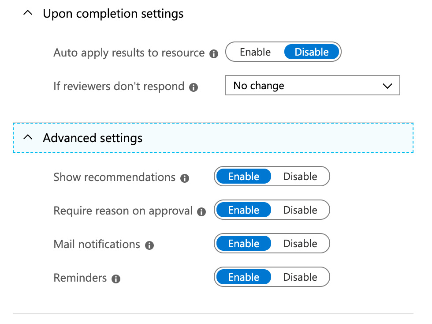The height and width of the screenshot is (324, 432).
Task: Click info icon beside Mail notifications
Action: point(149,245)
